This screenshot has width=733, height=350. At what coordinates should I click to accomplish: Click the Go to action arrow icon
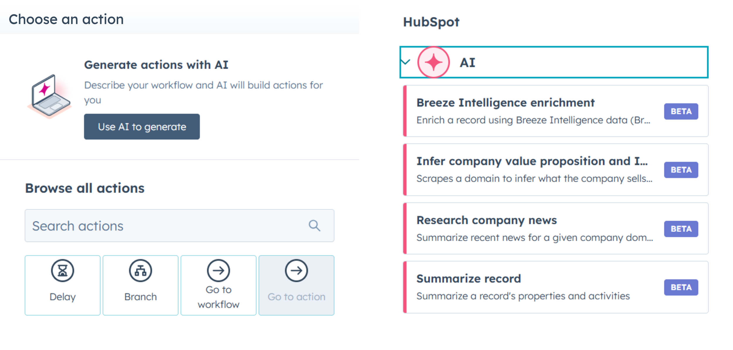point(296,271)
